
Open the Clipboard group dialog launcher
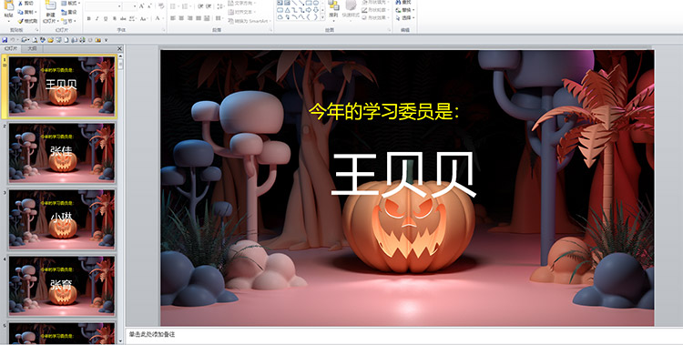point(37,30)
